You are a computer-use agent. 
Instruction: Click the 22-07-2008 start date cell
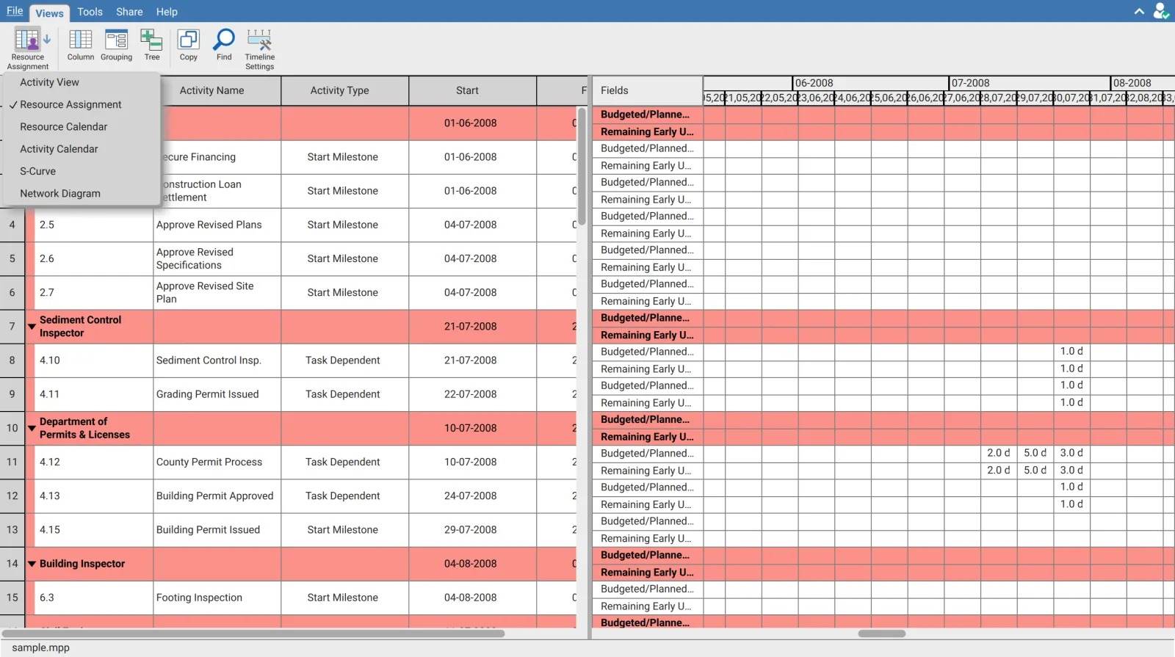[x=472, y=394]
